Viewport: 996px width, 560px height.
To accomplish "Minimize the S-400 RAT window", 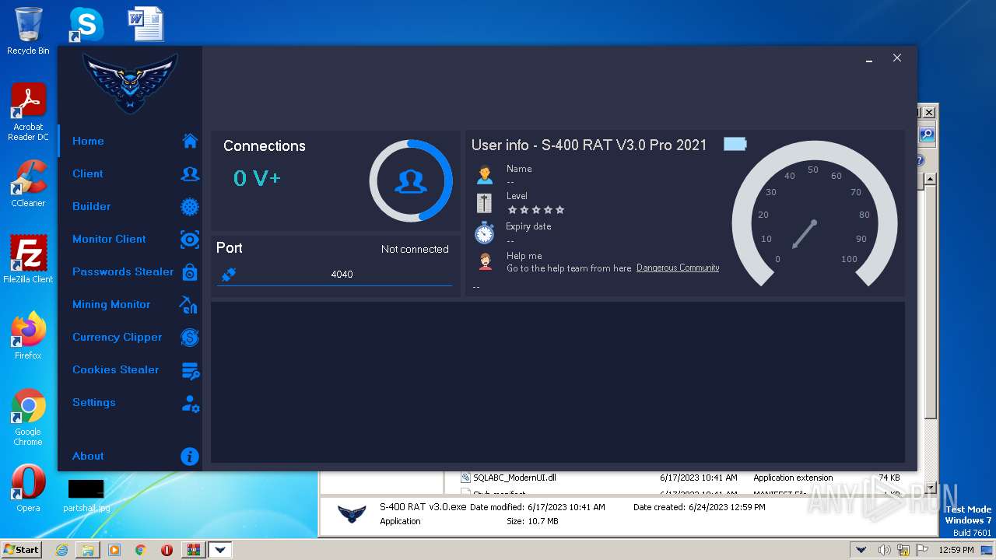I will (x=869, y=59).
